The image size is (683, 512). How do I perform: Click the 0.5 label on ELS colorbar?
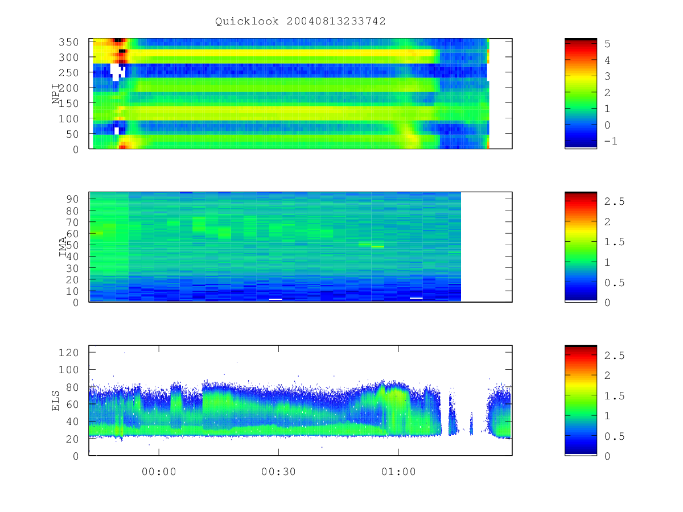point(614,436)
